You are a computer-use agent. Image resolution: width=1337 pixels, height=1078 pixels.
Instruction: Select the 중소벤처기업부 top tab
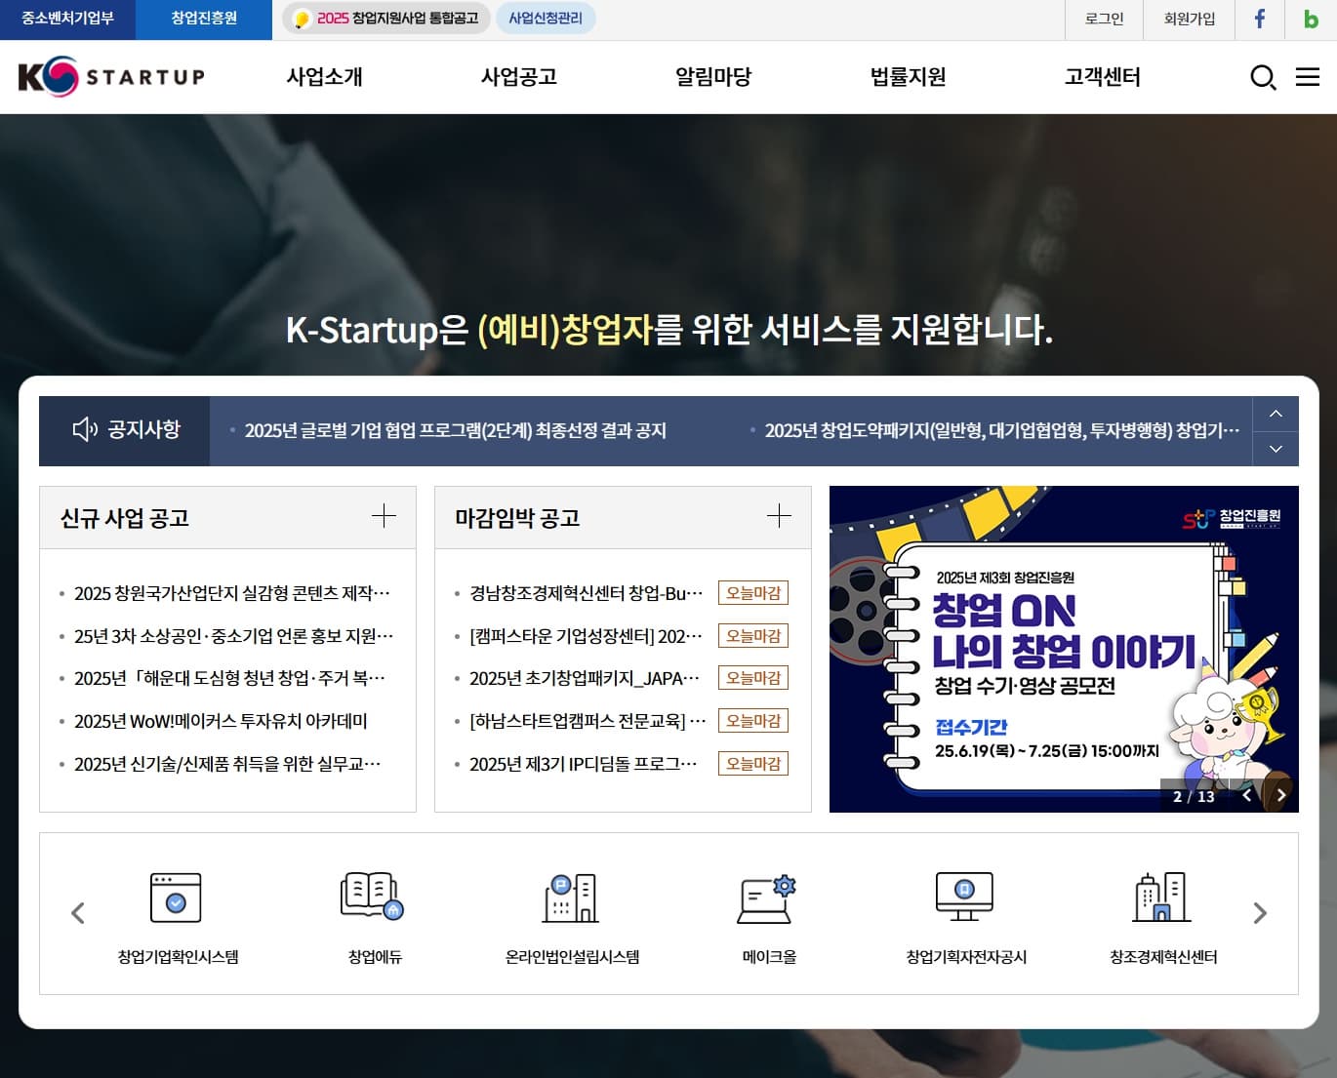(x=67, y=20)
